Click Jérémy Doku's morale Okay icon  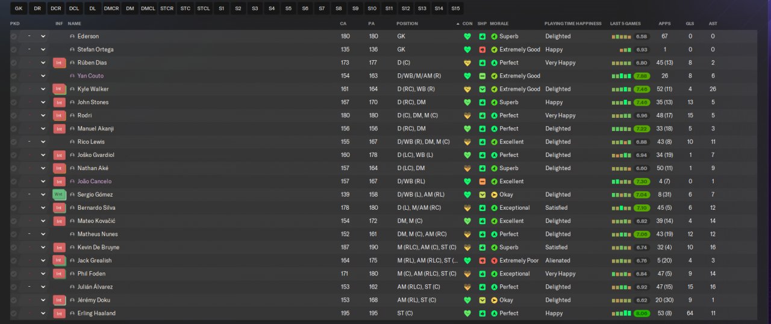point(494,300)
